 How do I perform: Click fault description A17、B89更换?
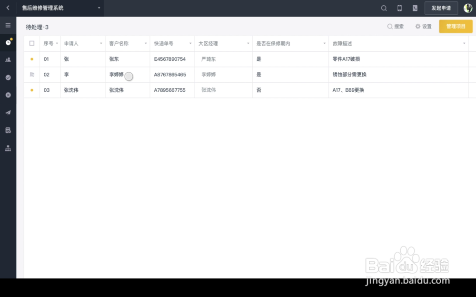[x=348, y=90]
